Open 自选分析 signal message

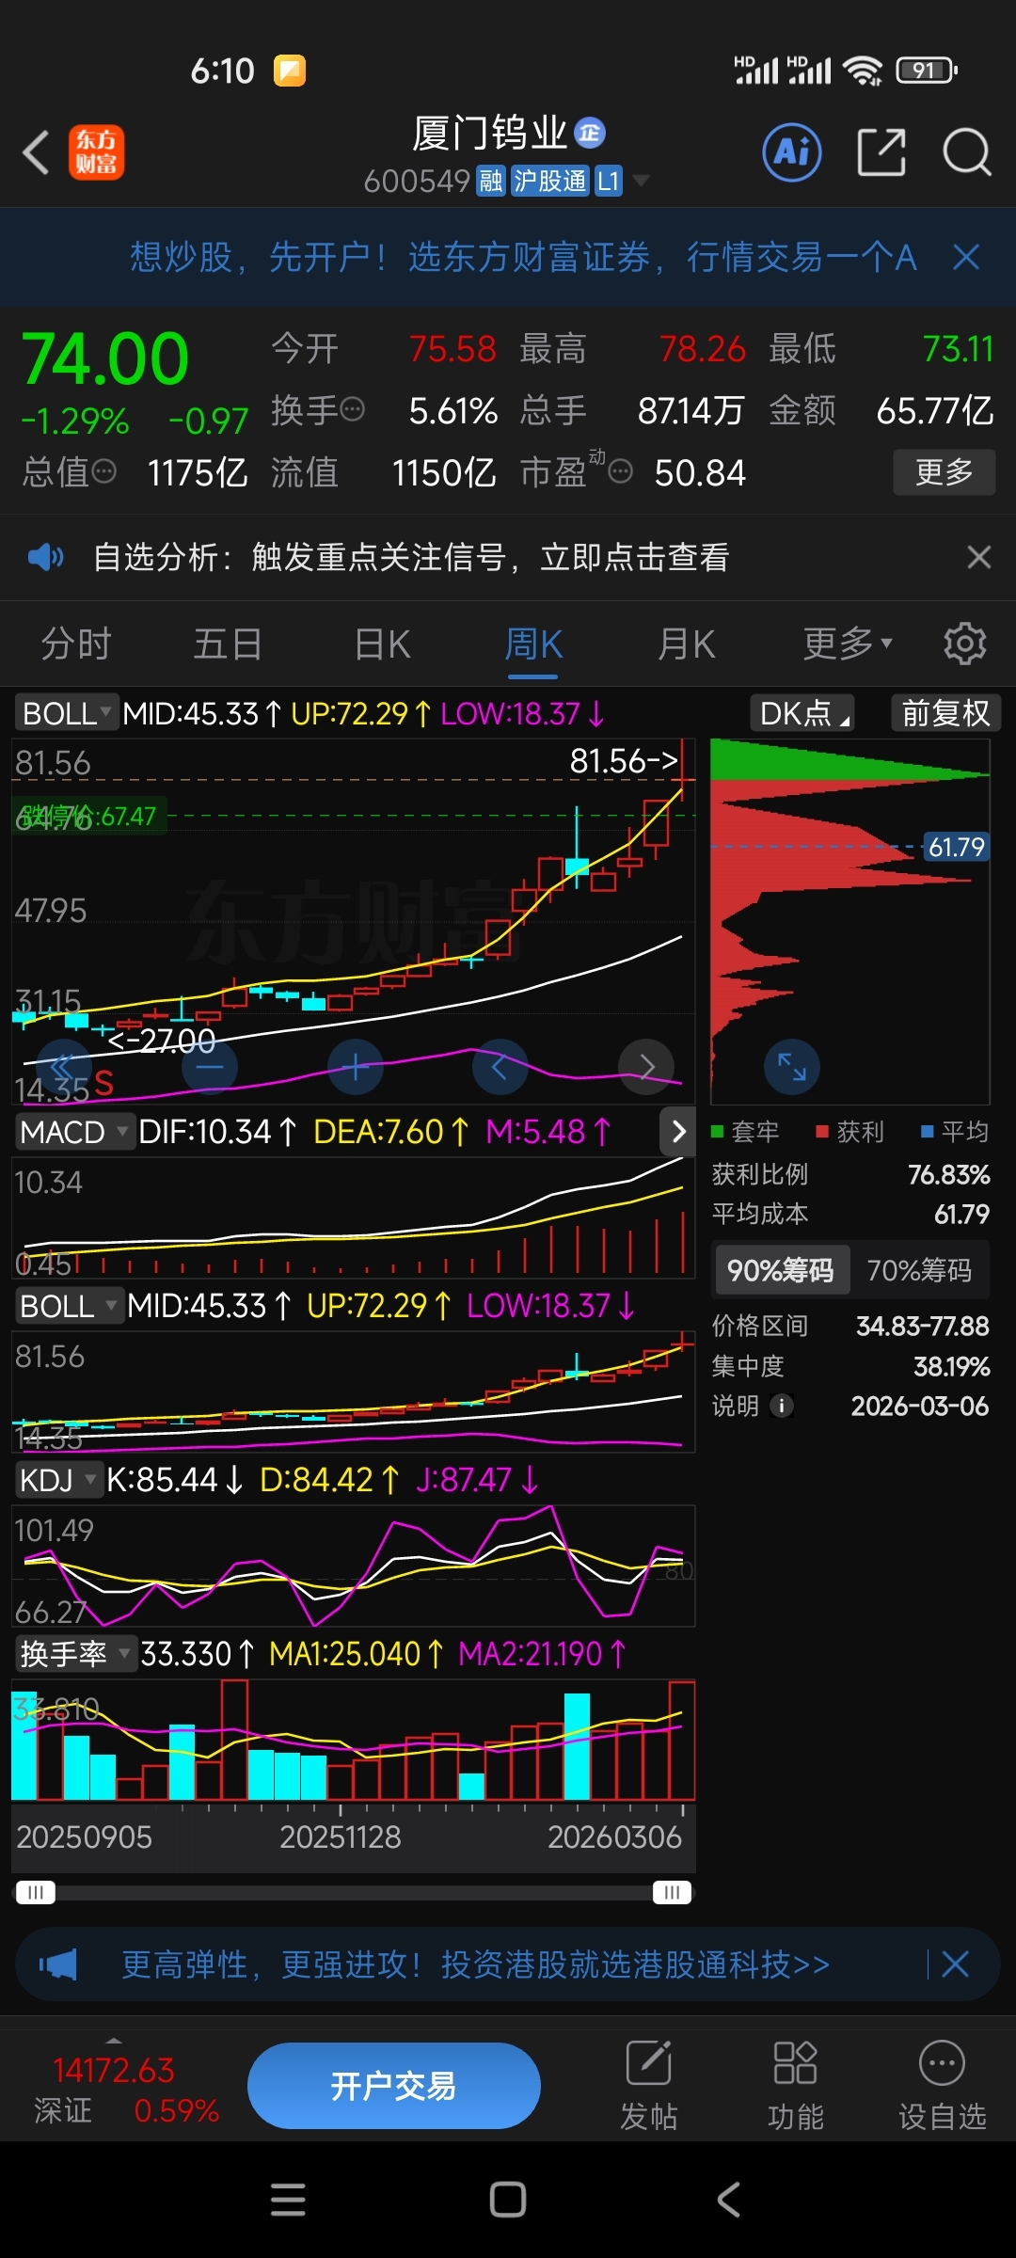pos(411,557)
